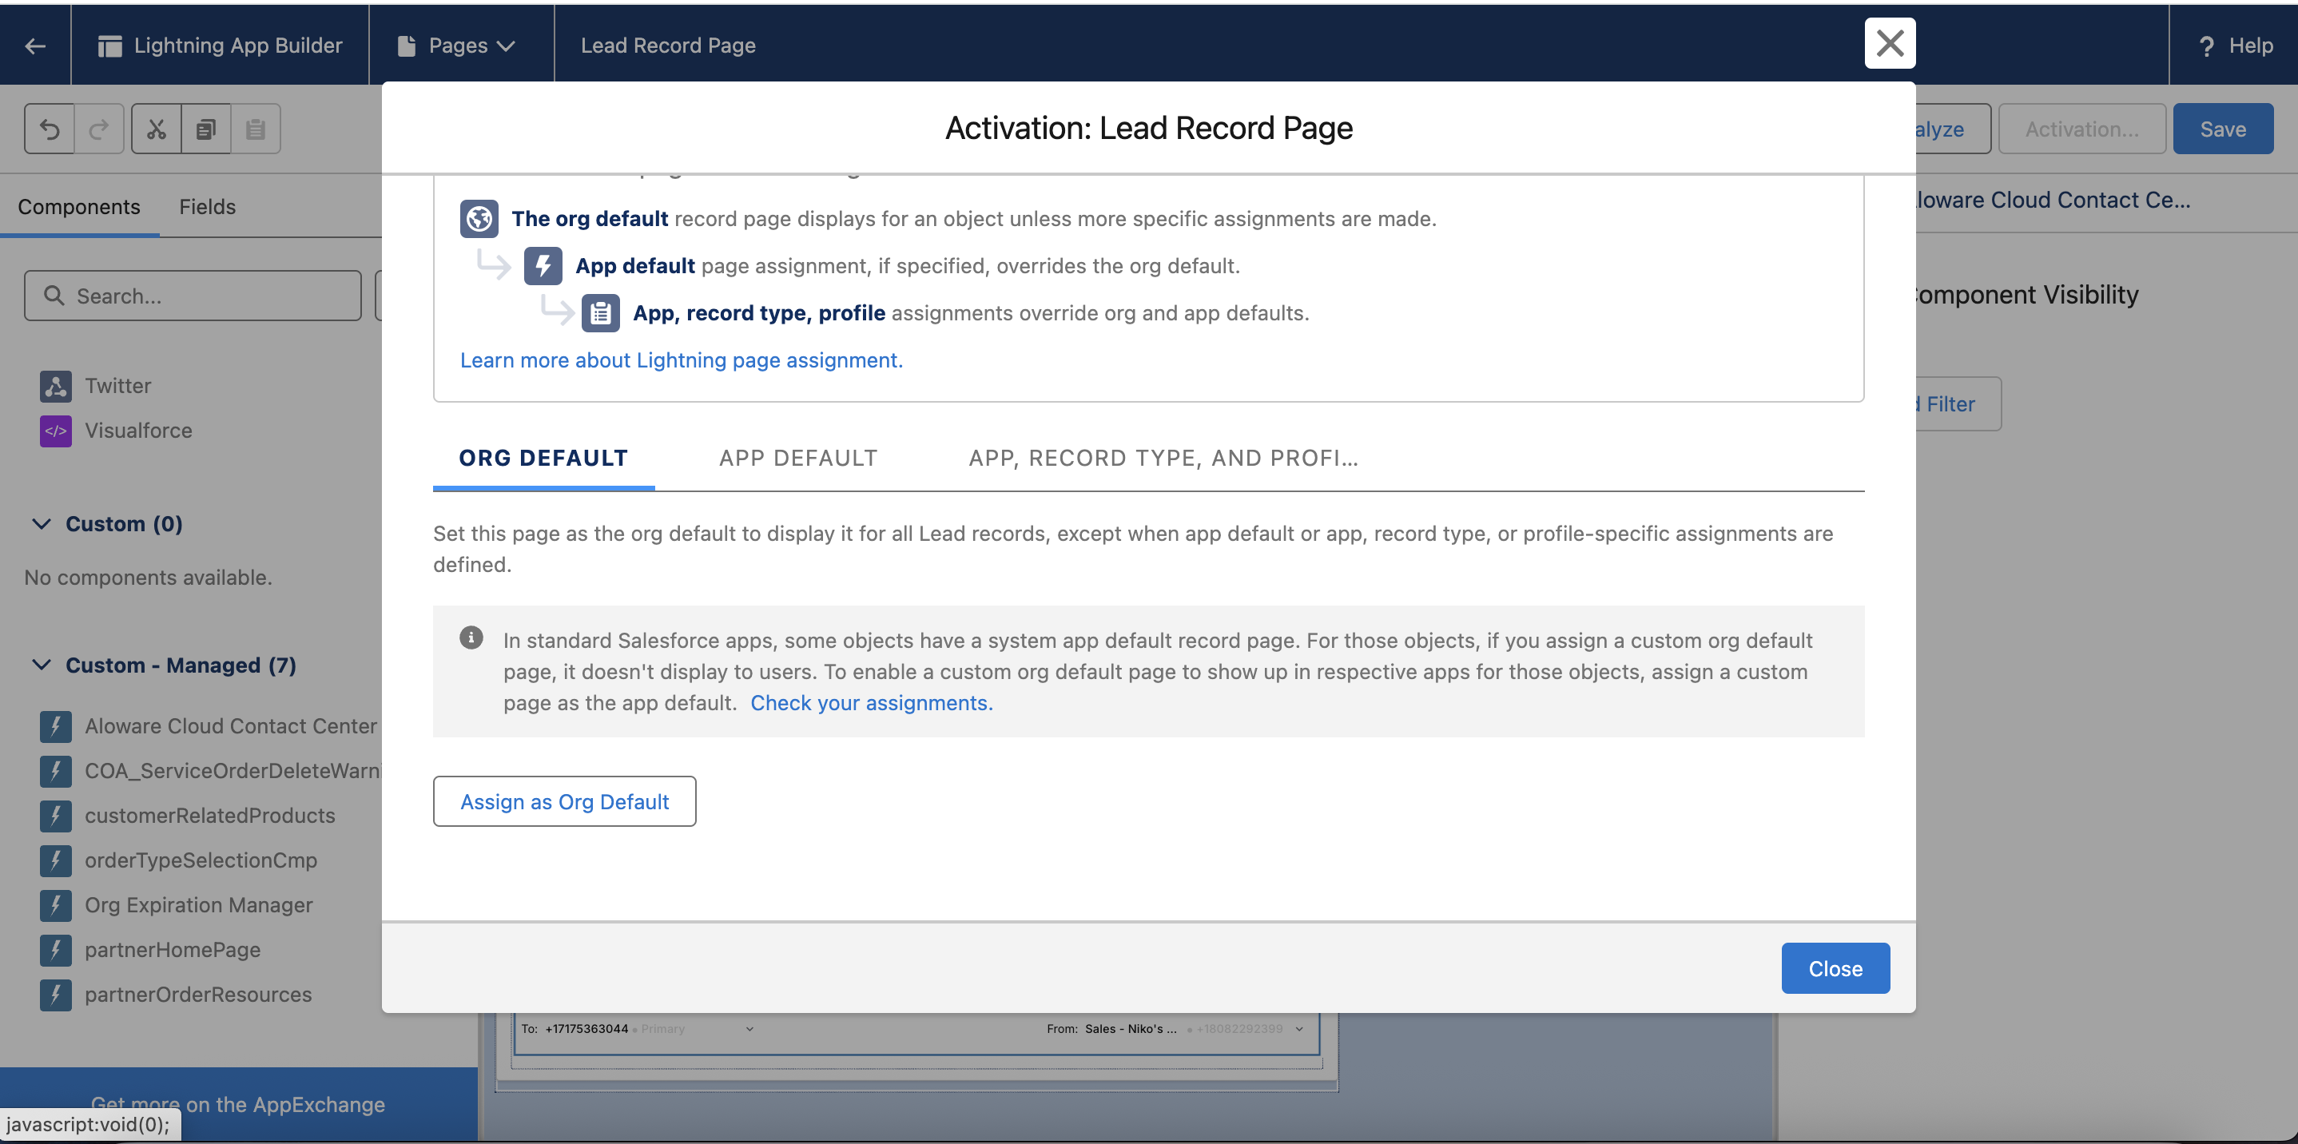Image resolution: width=2298 pixels, height=1144 pixels.
Task: Click the org default globe icon
Action: click(x=479, y=218)
